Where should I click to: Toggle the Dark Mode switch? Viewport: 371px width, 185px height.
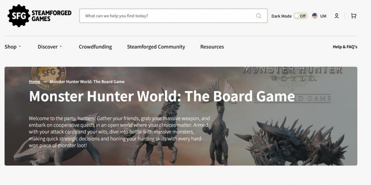300,16
